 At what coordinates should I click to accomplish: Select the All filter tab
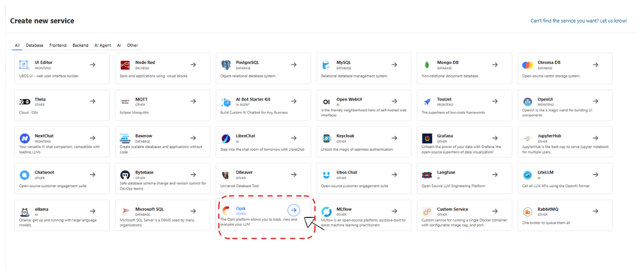(x=18, y=45)
